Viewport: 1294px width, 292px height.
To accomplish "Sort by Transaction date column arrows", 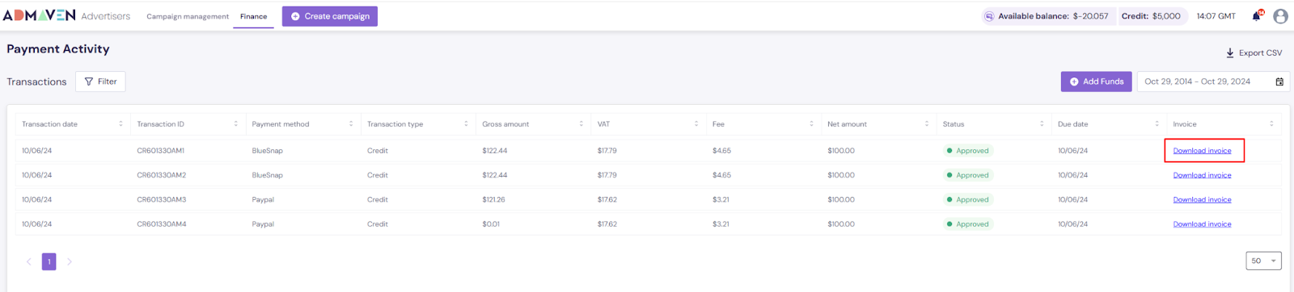I will pyautogui.click(x=121, y=124).
